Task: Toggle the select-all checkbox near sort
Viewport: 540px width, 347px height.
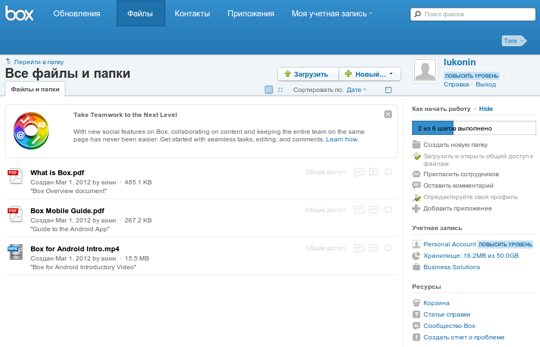Action: [x=389, y=90]
